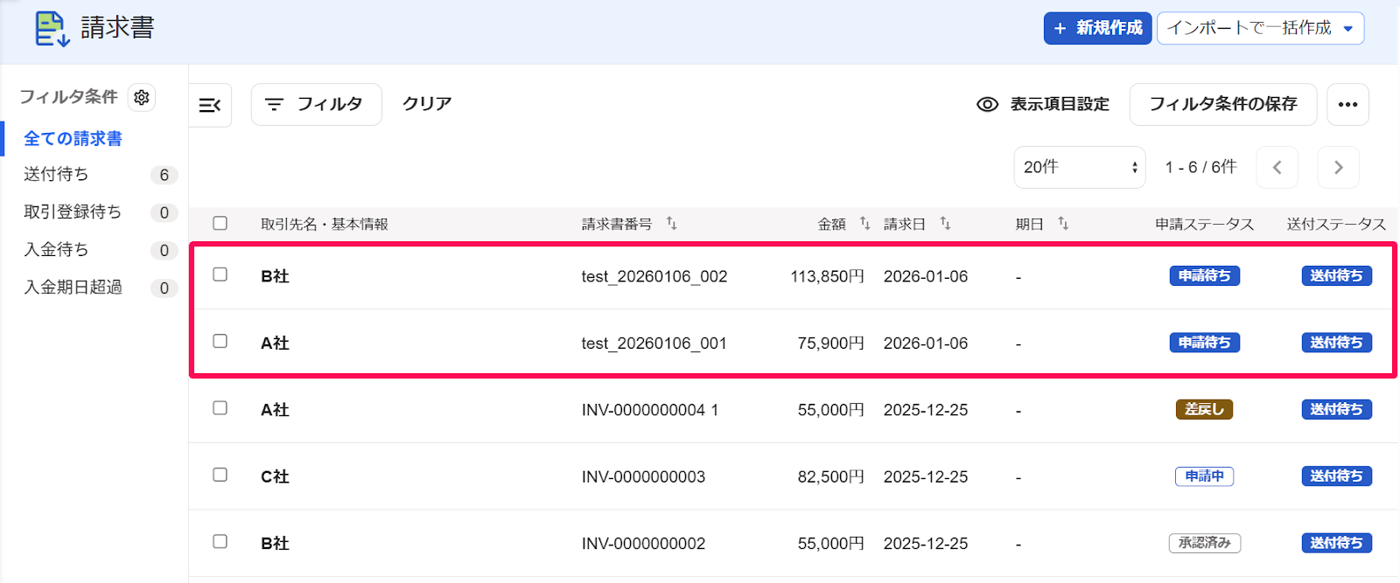Viewport: 1400px width, 583px height.
Task: Open 表示項目設定 with the eye icon
Action: [x=1043, y=104]
